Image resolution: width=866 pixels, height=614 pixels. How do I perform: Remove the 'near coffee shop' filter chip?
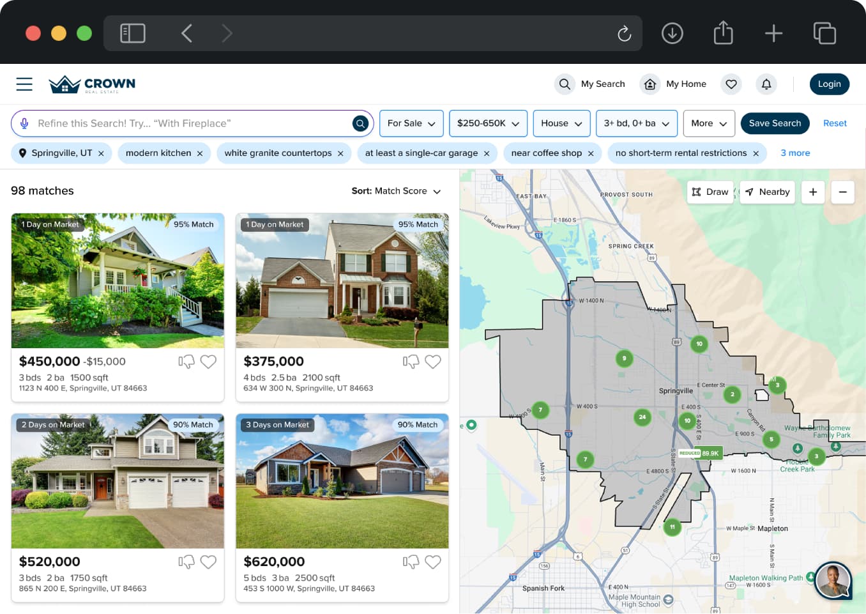(x=591, y=153)
